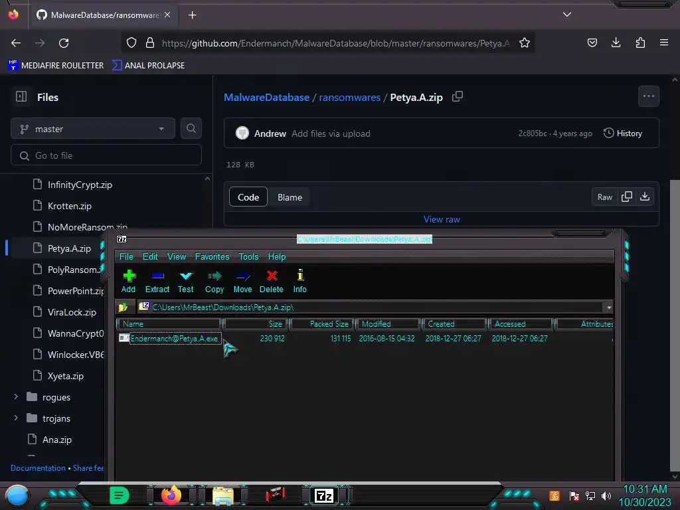
Task: Run Test on the archive
Action: (186, 282)
